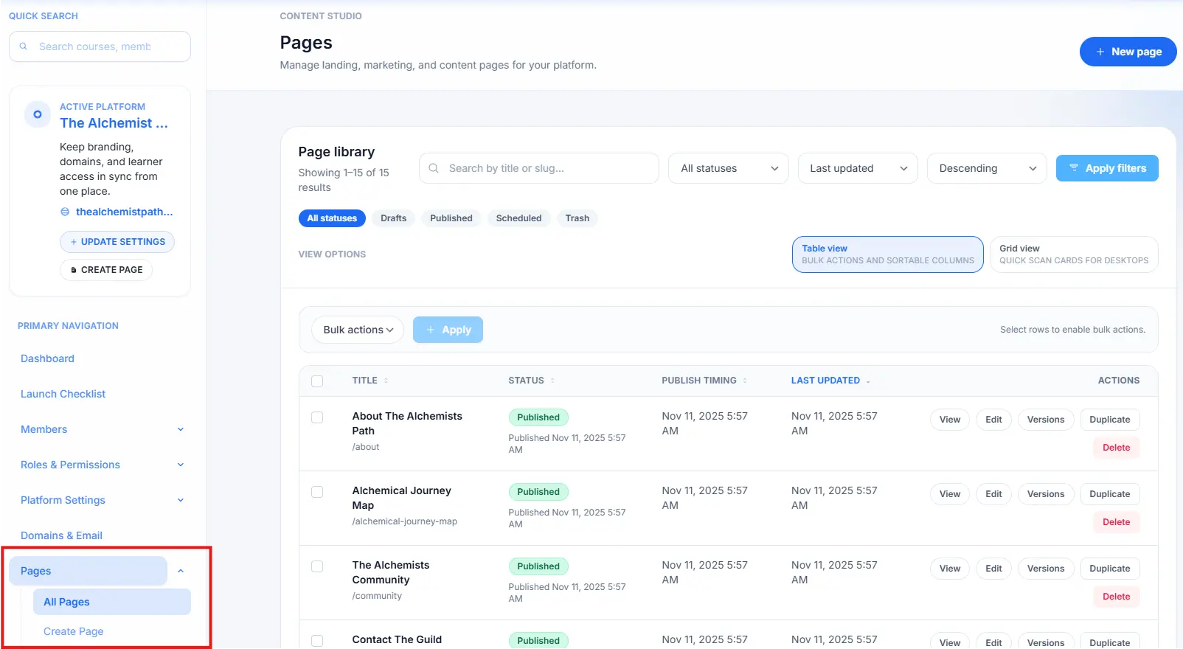Open the thealchemistpath domain link

pyautogui.click(x=124, y=212)
